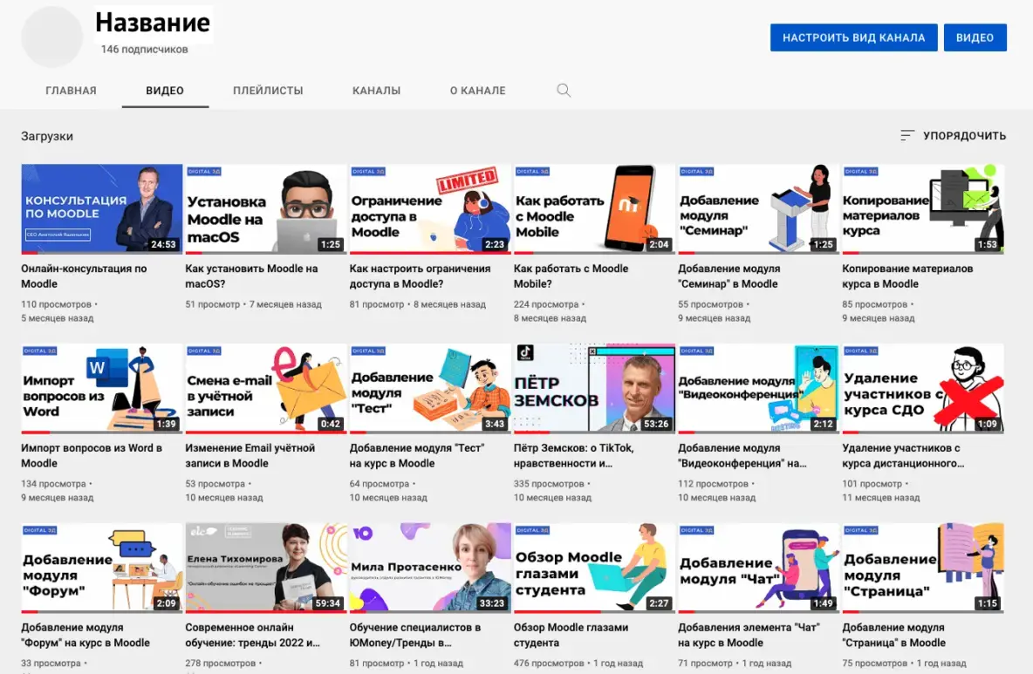Select the Каналы tab

coord(376,91)
